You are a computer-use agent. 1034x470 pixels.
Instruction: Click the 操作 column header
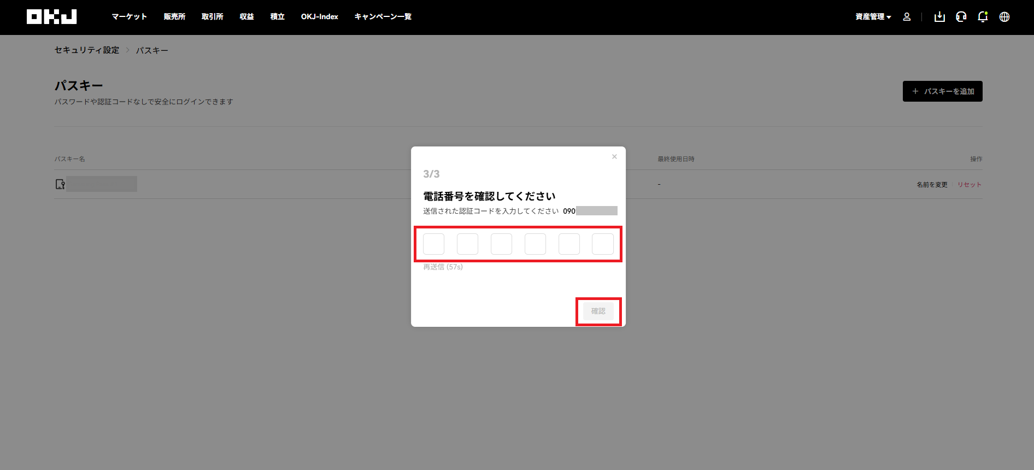(x=976, y=159)
